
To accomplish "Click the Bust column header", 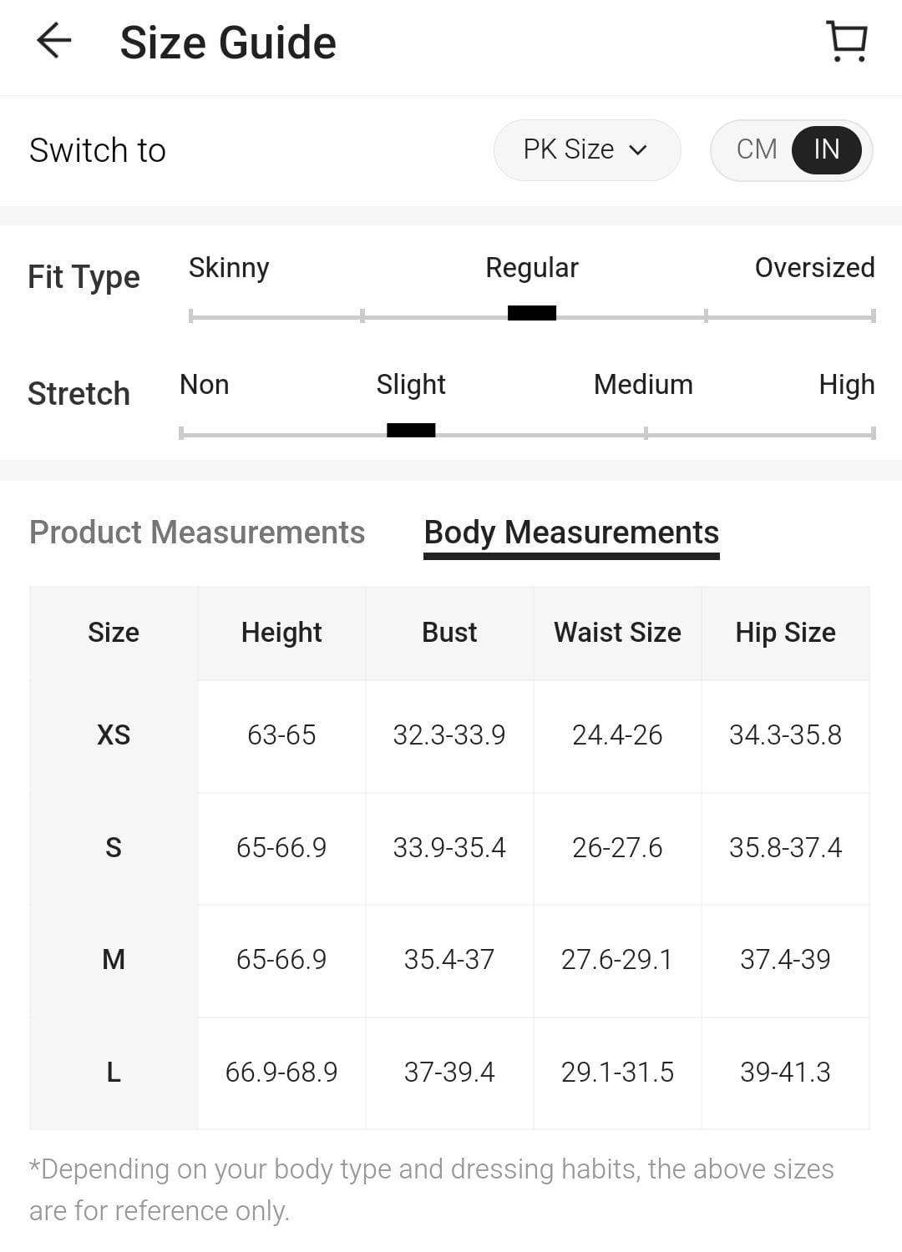I will (449, 633).
